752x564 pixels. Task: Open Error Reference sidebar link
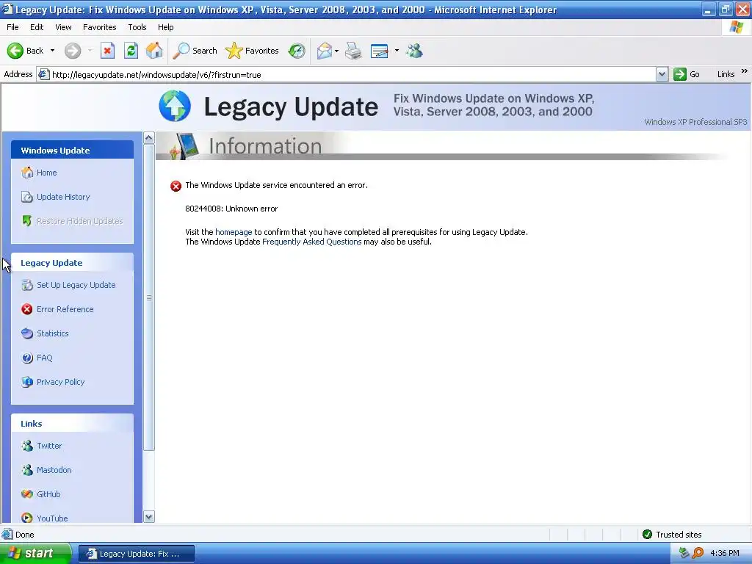click(65, 309)
